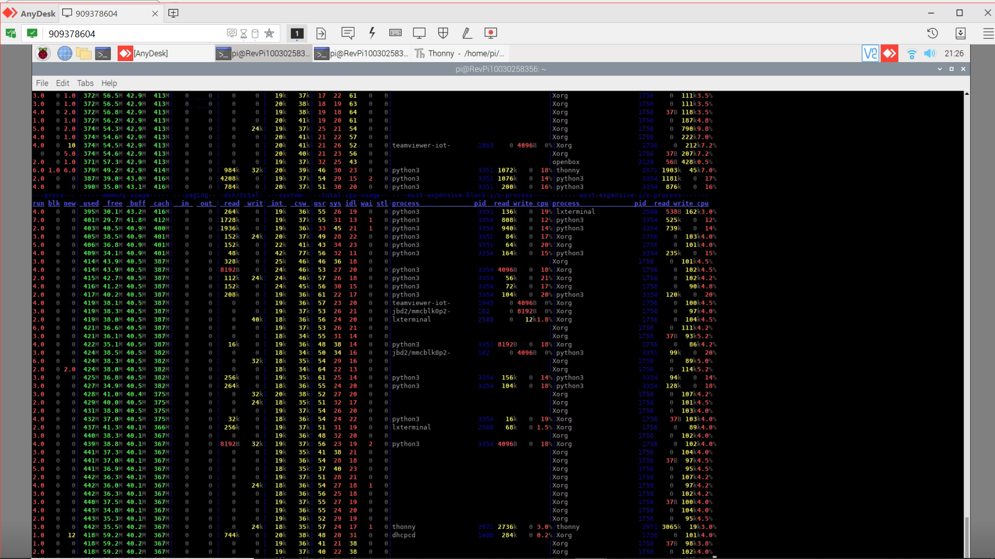Open the file transfer icon
The image size is (995, 559).
321,34
